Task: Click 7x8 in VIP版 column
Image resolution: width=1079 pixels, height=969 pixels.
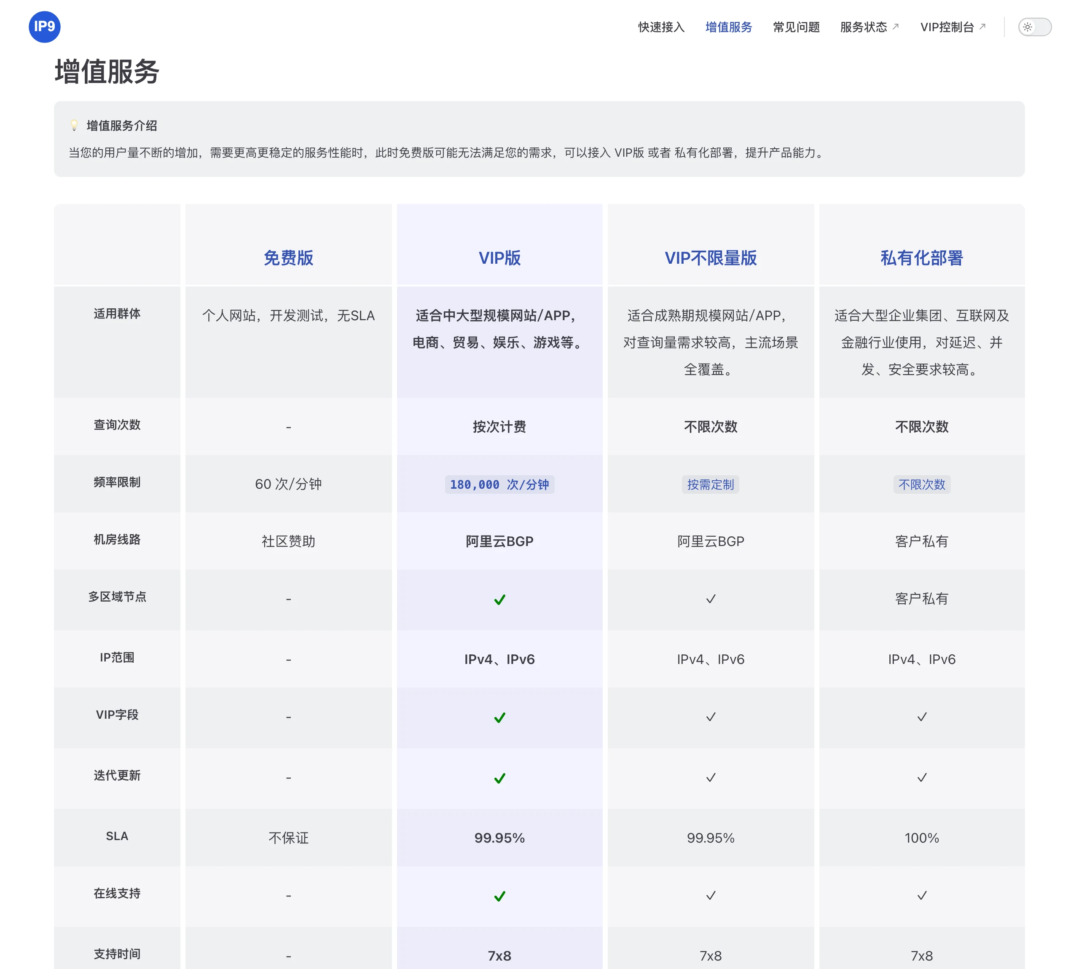Action: tap(499, 956)
